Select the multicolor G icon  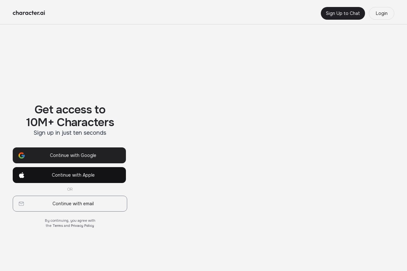pyautogui.click(x=22, y=155)
